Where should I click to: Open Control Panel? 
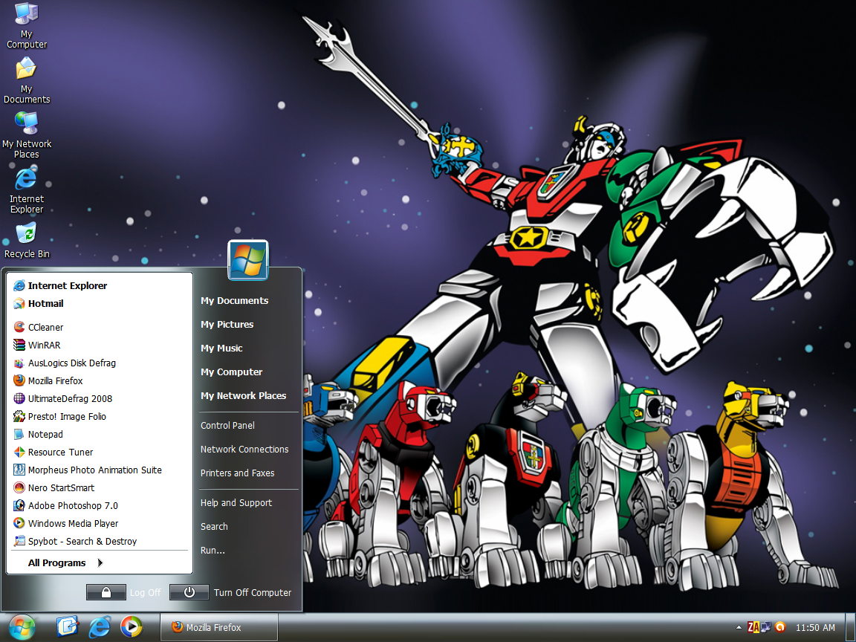coord(227,425)
